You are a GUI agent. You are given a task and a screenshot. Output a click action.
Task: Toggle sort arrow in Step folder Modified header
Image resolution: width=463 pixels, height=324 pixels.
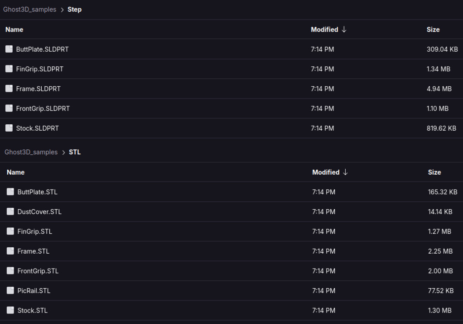coord(344,29)
